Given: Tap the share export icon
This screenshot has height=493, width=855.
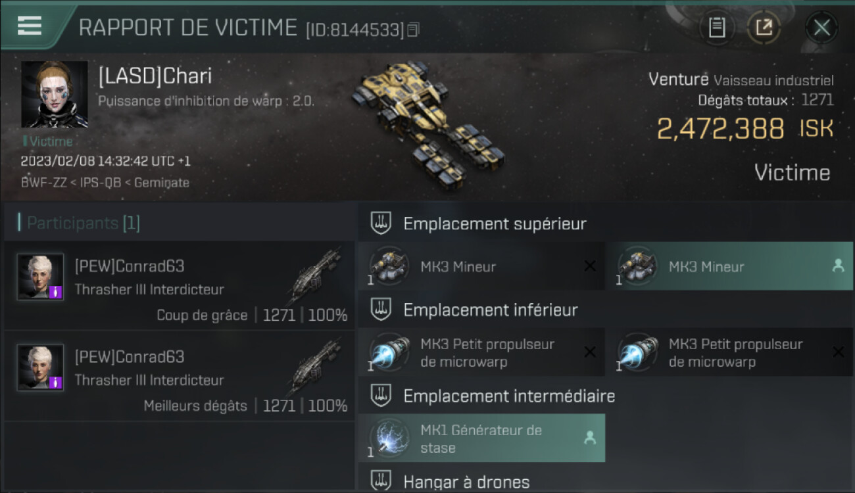Looking at the screenshot, I should point(764,27).
